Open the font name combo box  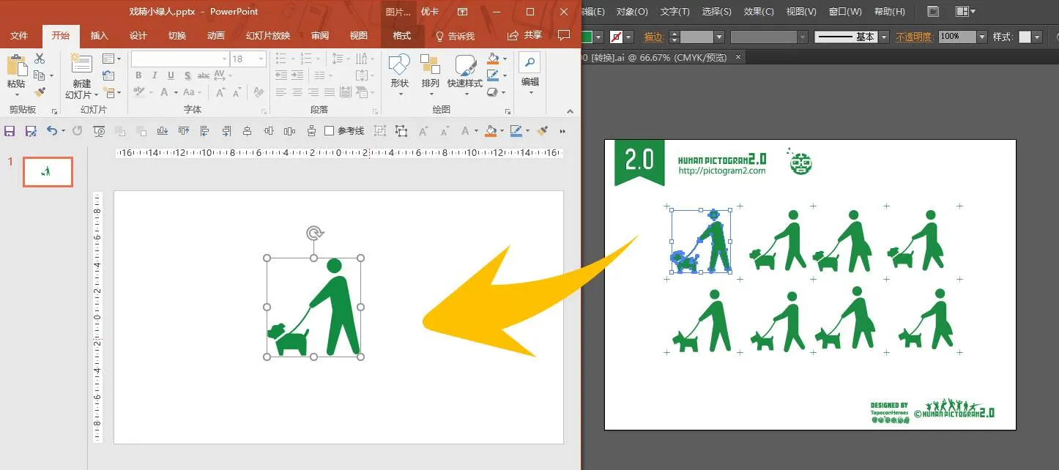[180, 59]
